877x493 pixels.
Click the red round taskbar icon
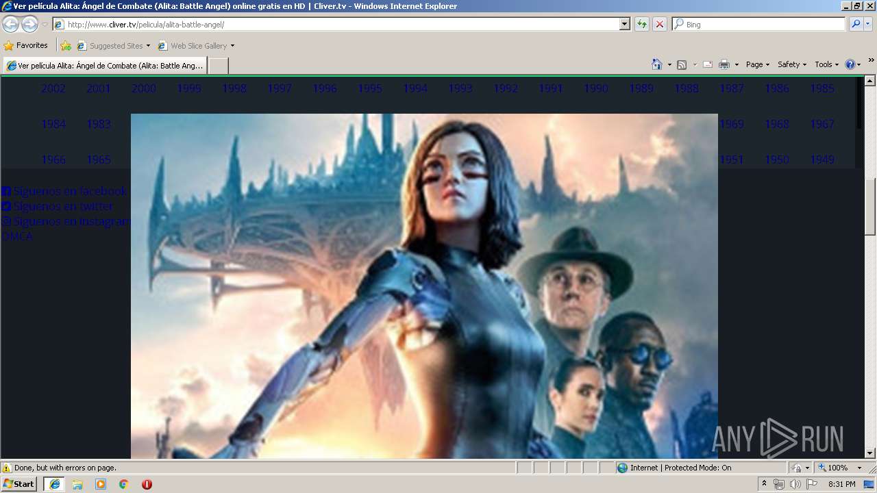[x=147, y=484]
